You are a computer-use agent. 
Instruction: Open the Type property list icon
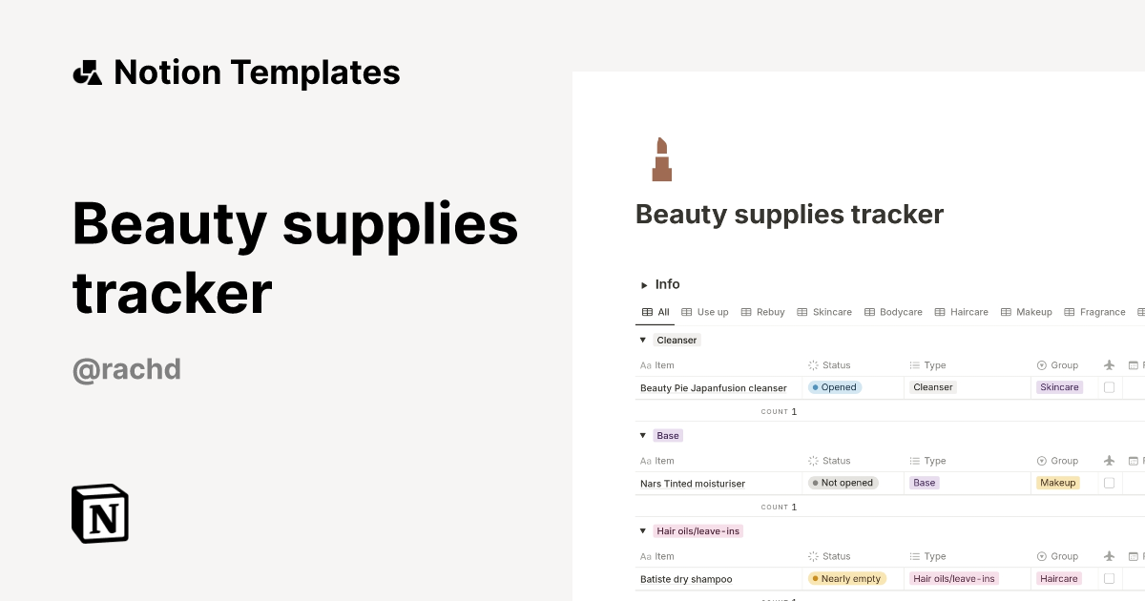913,364
